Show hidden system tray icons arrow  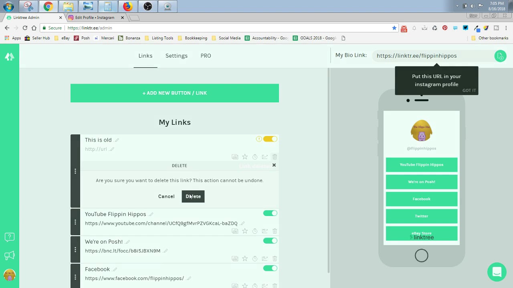coord(457,6)
